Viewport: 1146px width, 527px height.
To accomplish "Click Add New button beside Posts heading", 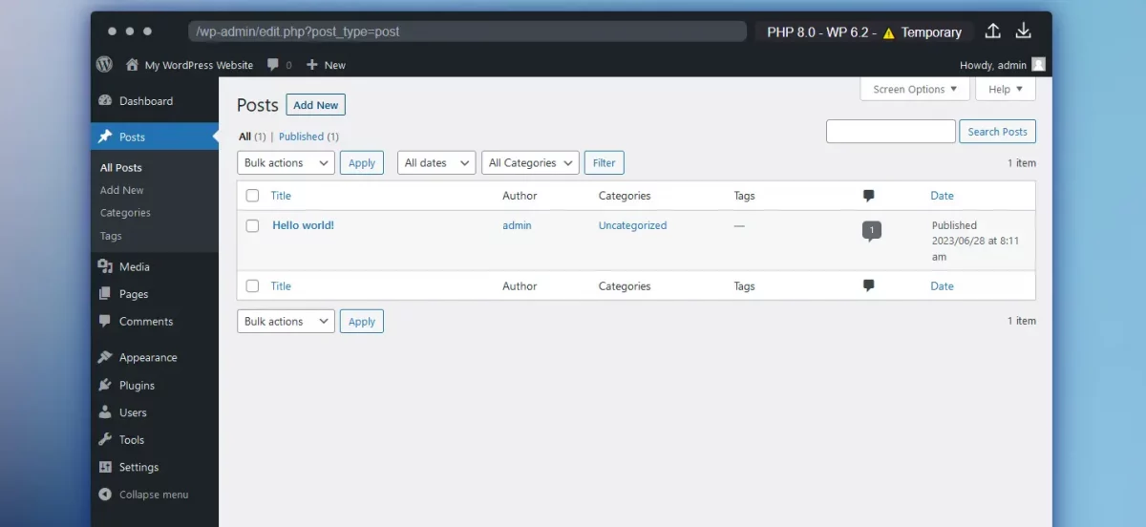I will tap(315, 105).
